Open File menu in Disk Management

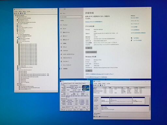tap(96, 83)
